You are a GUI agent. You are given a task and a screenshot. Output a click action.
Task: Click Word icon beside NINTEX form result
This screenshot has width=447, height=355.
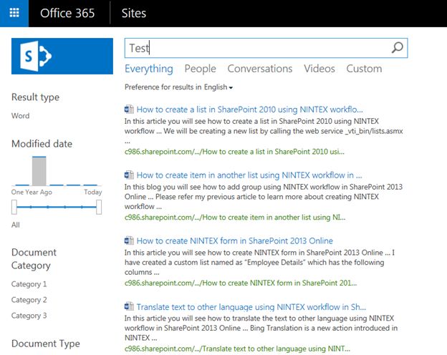pyautogui.click(x=129, y=240)
